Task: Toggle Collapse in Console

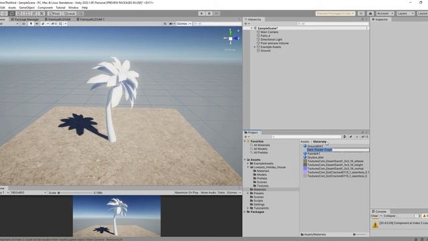Action: tap(389, 216)
